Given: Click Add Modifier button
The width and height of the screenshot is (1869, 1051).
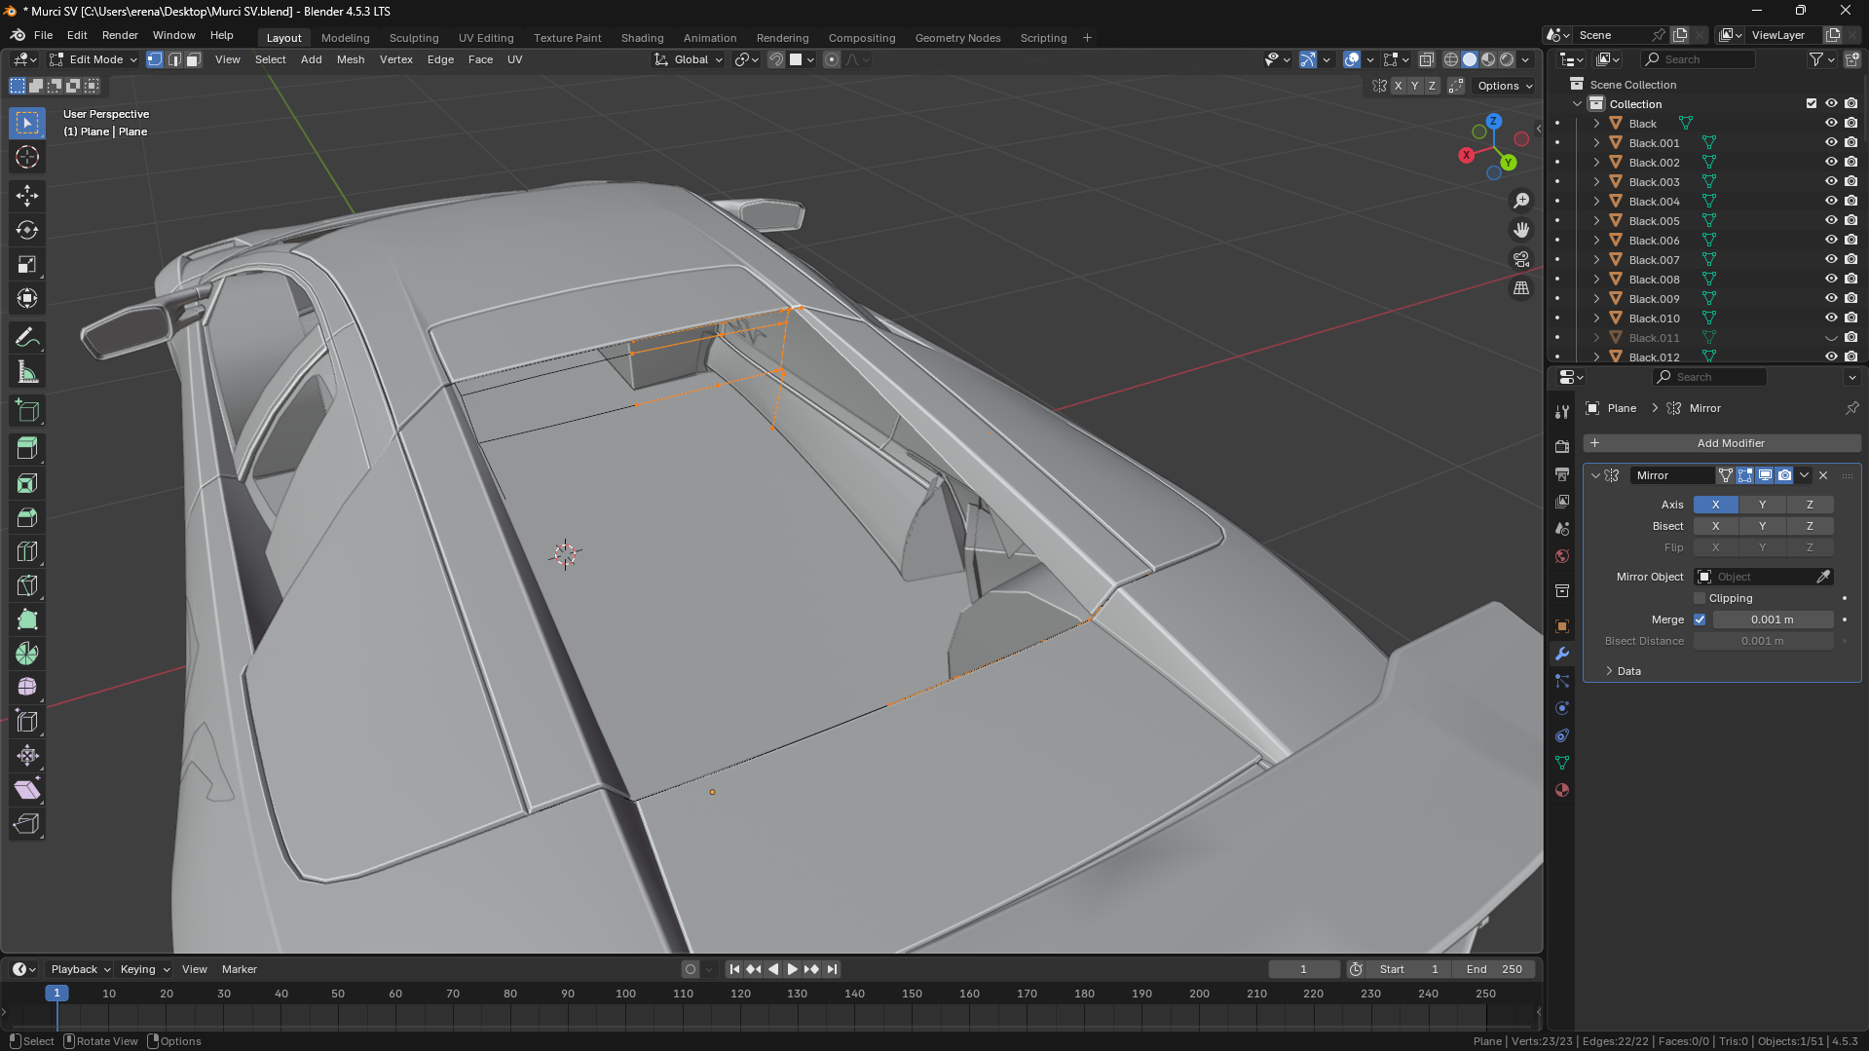Looking at the screenshot, I should coord(1722,443).
